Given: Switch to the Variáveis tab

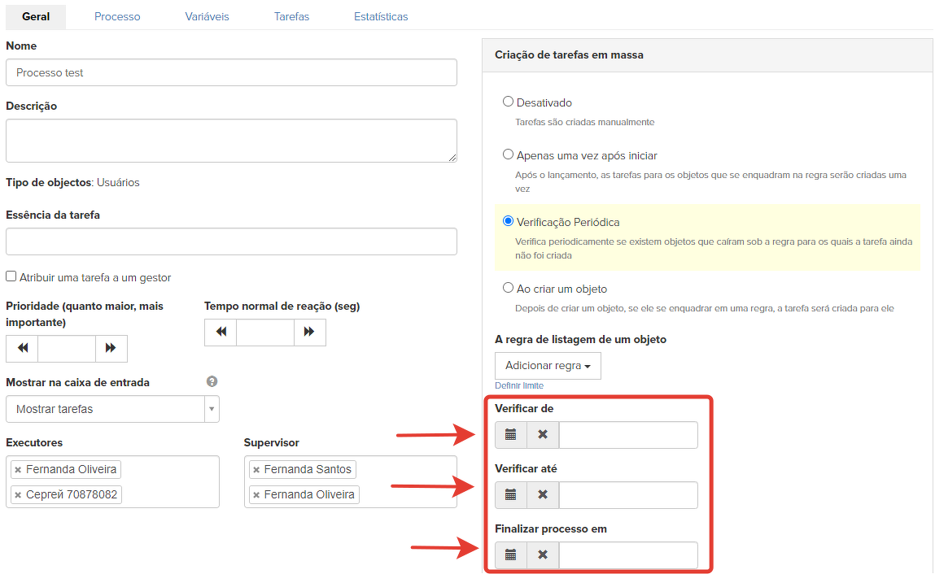Looking at the screenshot, I should click(x=207, y=16).
